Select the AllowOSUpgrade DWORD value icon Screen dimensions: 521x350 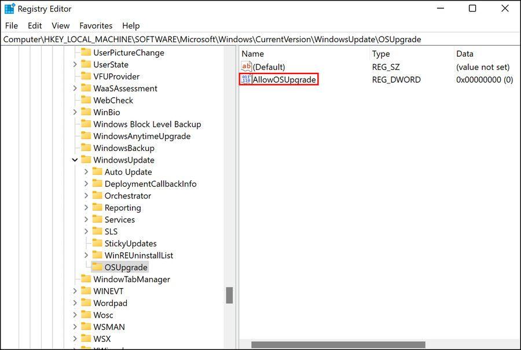246,79
